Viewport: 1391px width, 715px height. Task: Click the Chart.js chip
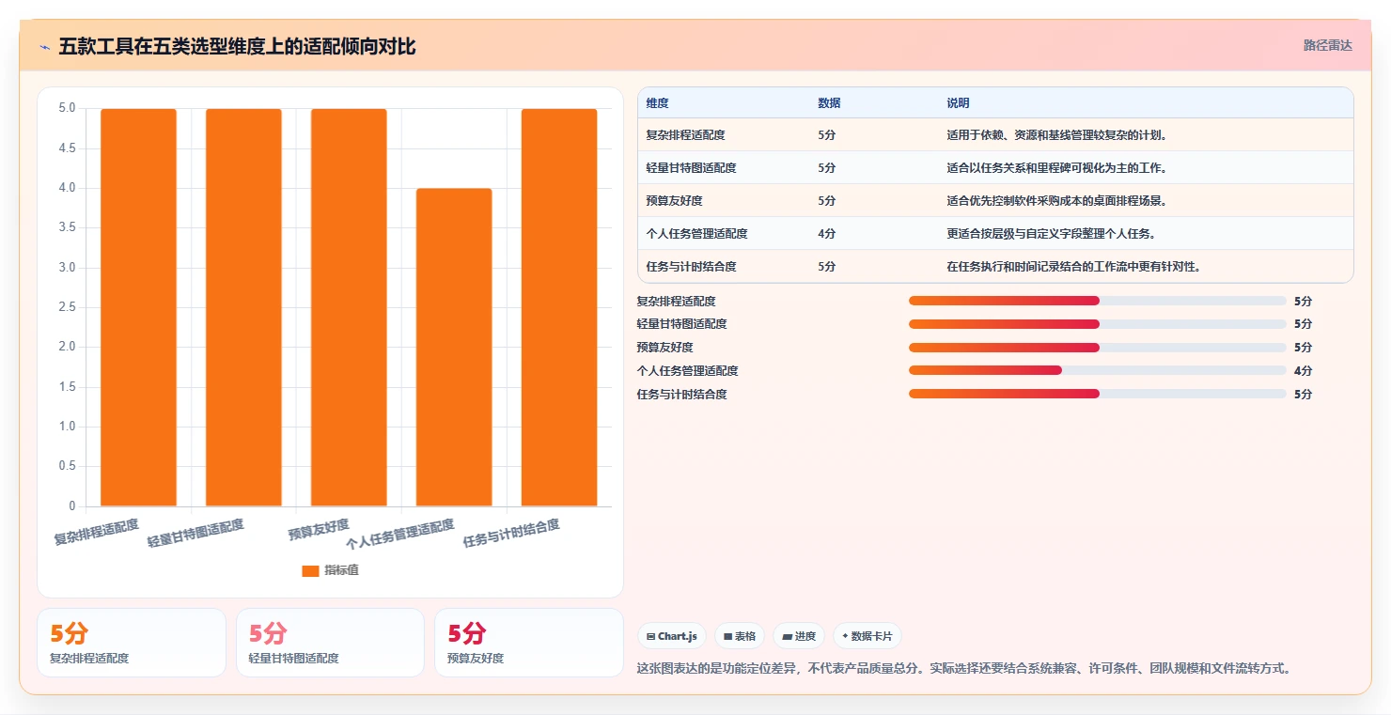pyautogui.click(x=672, y=636)
